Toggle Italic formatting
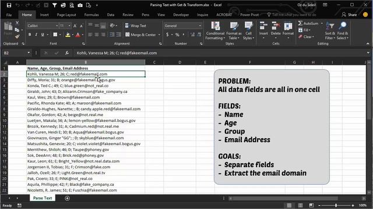 (36, 35)
